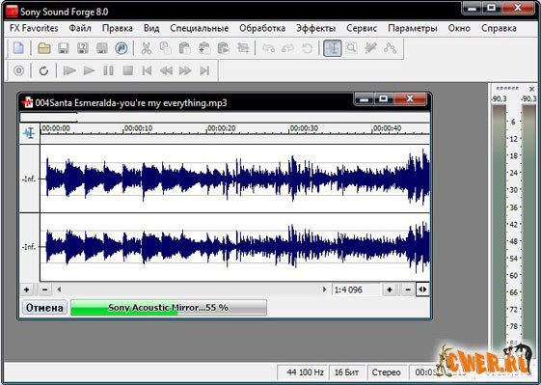541x385 pixels.
Task: Click the lower channel waveform
Action: click(235, 247)
